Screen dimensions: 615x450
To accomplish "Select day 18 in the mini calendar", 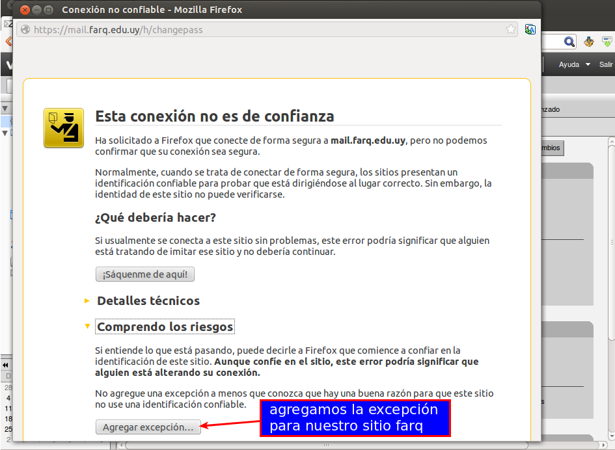I will pos(8,419).
